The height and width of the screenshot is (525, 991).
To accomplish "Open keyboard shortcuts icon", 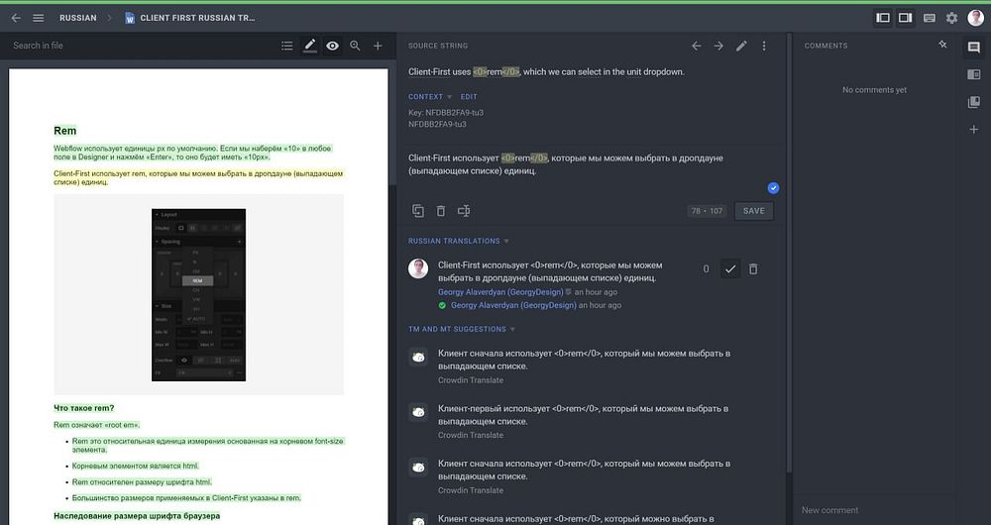I will 930,18.
